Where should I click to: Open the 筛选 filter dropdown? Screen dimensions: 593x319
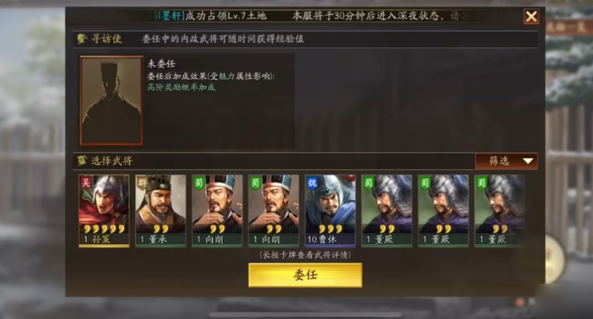(506, 161)
